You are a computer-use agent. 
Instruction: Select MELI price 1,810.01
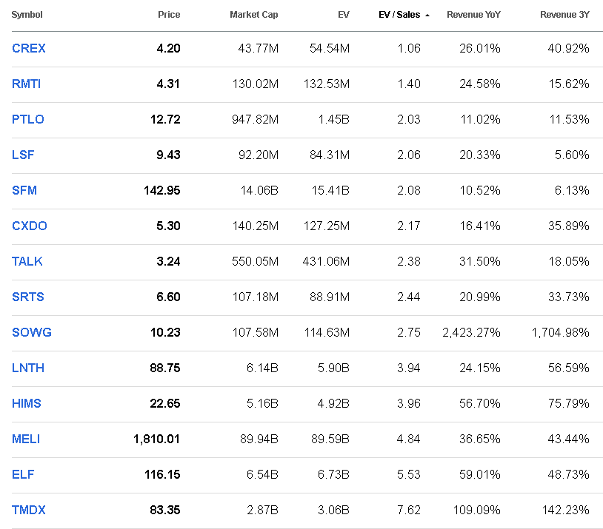pyautogui.click(x=156, y=439)
